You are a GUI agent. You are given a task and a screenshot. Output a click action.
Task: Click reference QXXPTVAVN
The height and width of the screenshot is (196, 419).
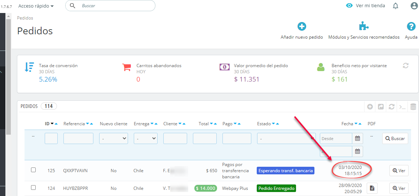pos(75,171)
